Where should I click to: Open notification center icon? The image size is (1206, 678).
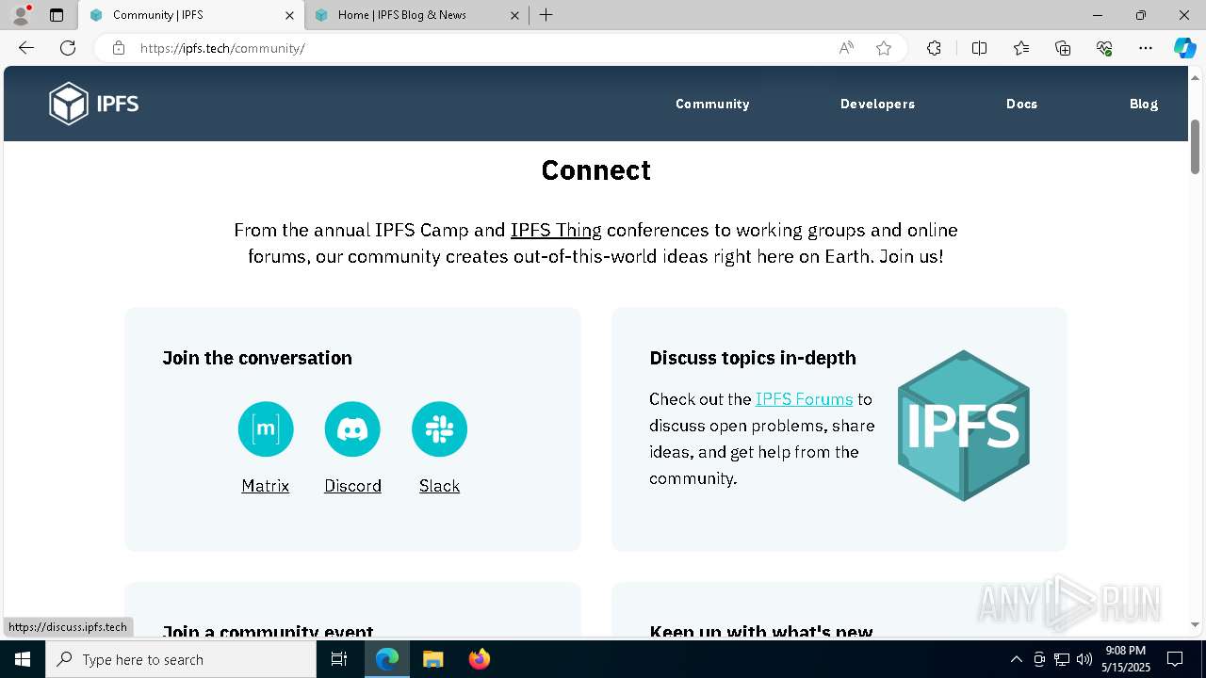1175,659
